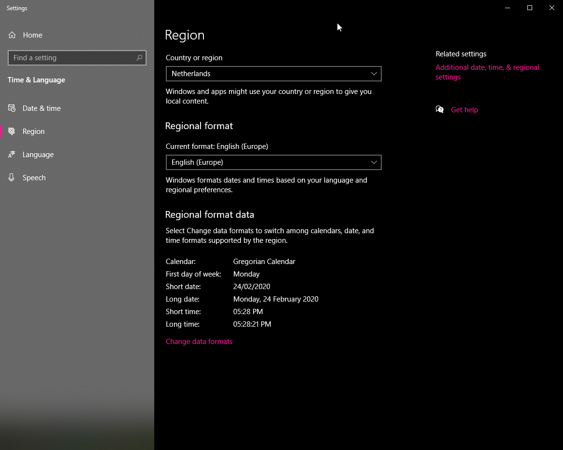The width and height of the screenshot is (563, 450).
Task: Expand the regional format dropdown chevron
Action: pos(374,162)
